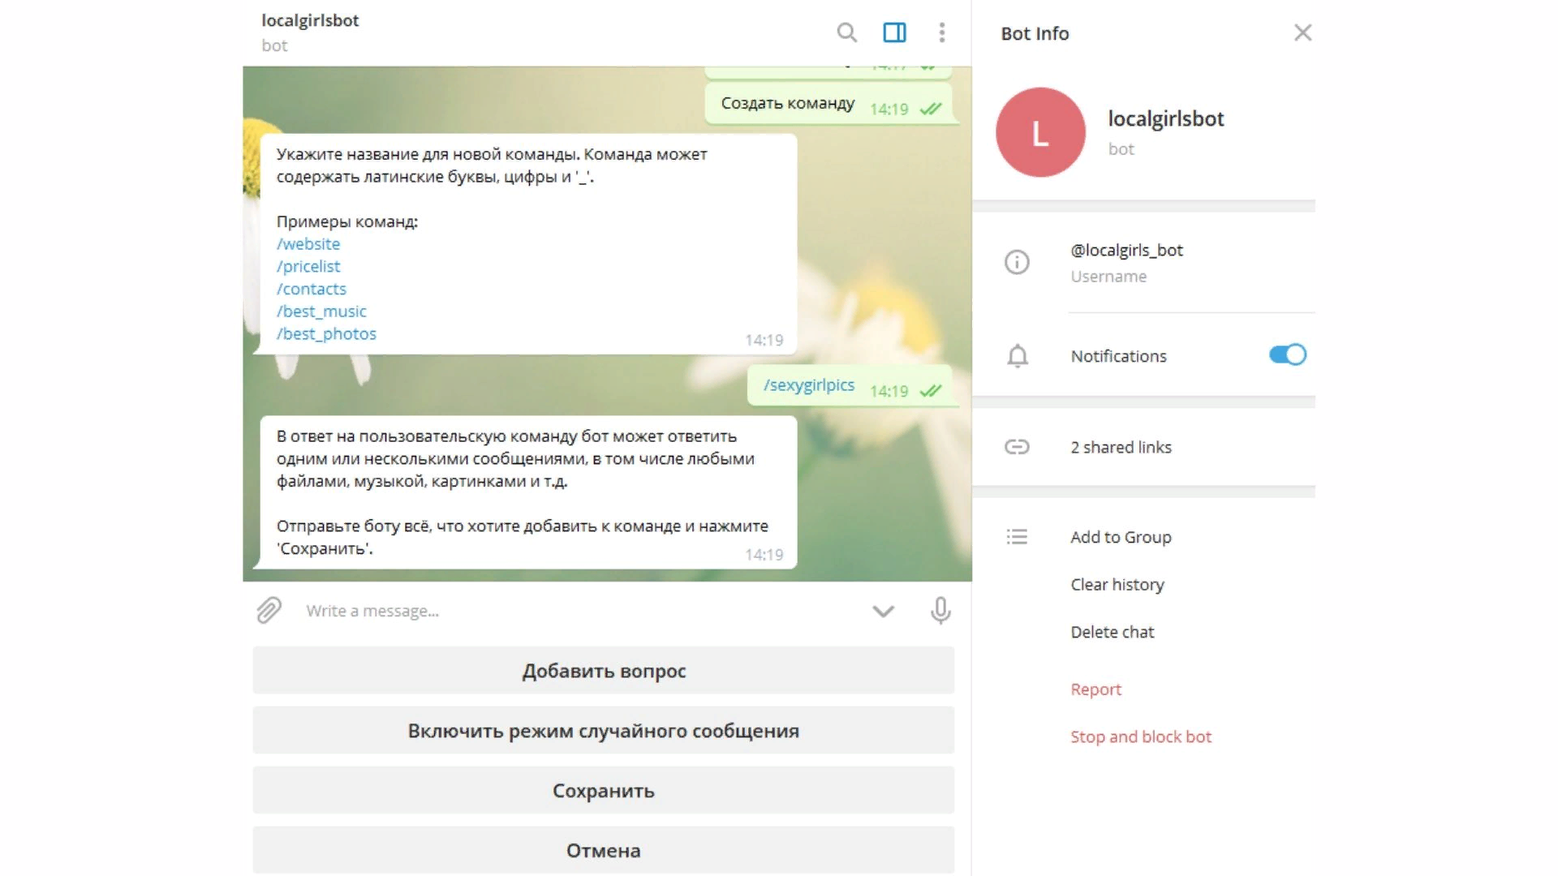Viewport: 1558px width, 876px height.
Task: Click the bell notifications icon
Action: pyautogui.click(x=1017, y=356)
